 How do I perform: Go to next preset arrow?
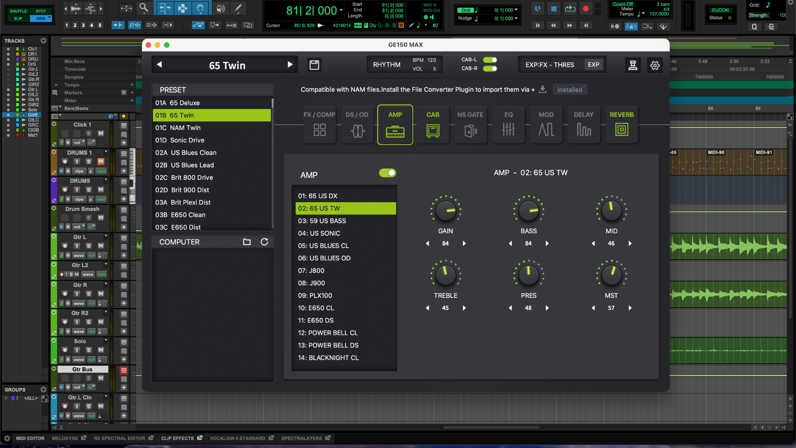click(290, 65)
